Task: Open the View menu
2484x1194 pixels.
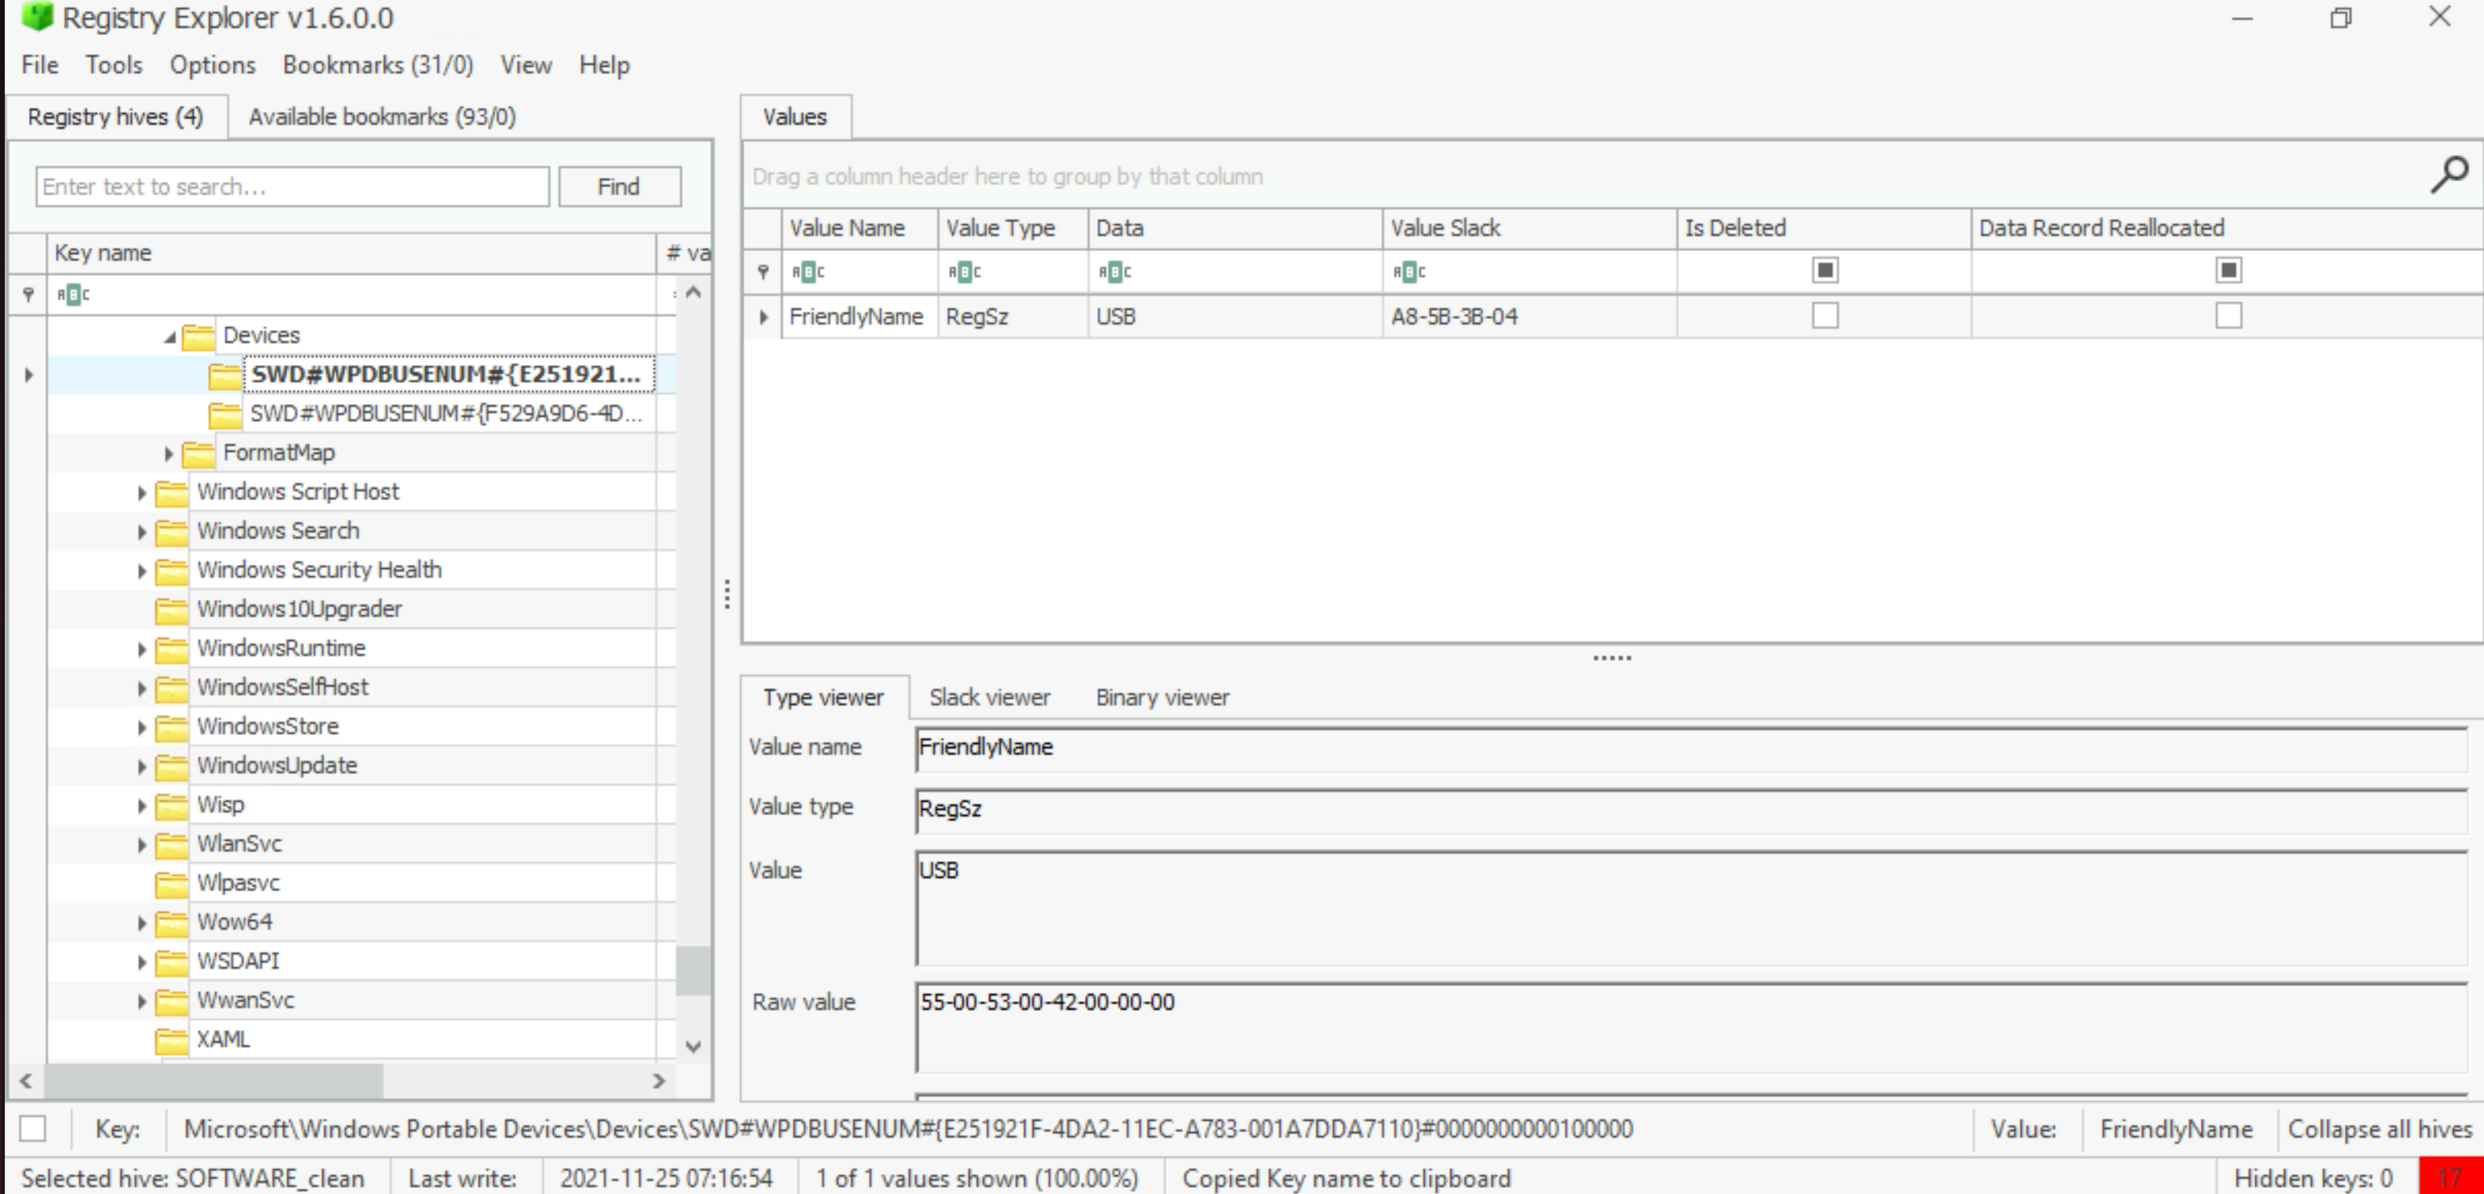Action: [526, 65]
